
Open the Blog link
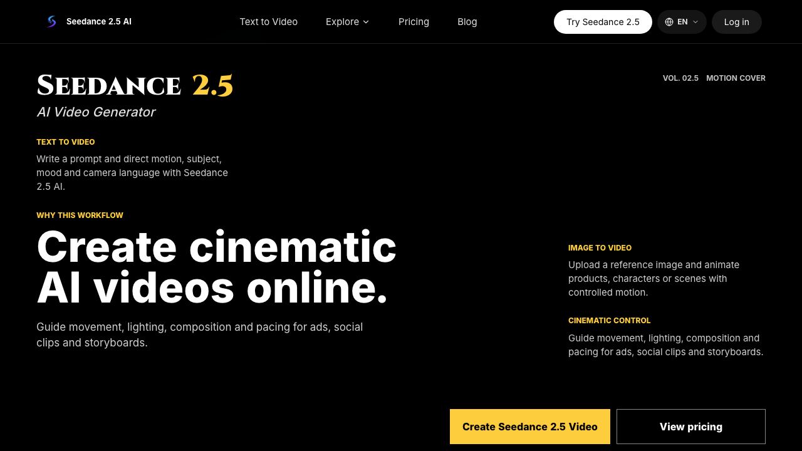click(467, 21)
